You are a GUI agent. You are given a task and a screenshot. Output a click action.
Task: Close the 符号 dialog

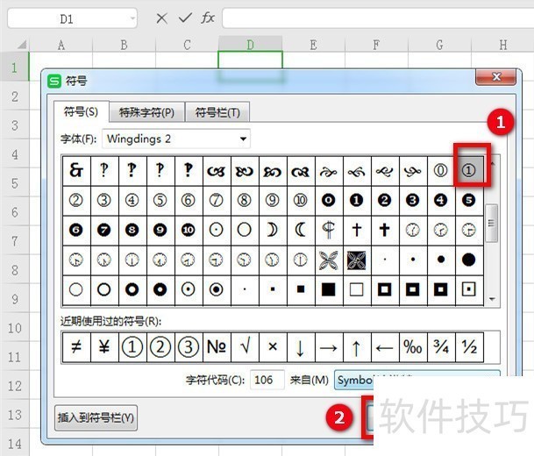tap(496, 77)
